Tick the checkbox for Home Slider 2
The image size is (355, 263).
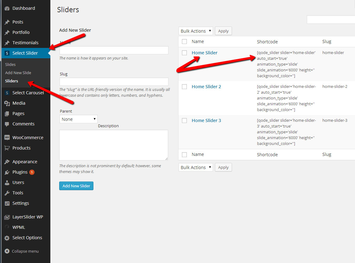point(184,87)
